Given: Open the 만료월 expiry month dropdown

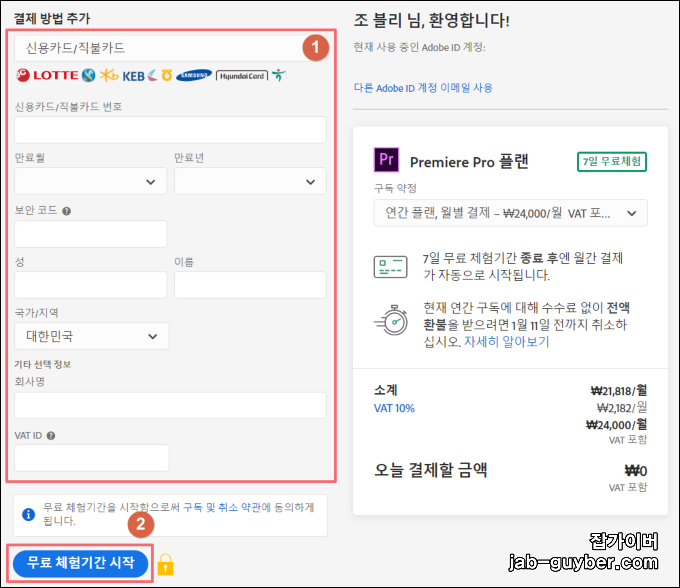Looking at the screenshot, I should 91,181.
